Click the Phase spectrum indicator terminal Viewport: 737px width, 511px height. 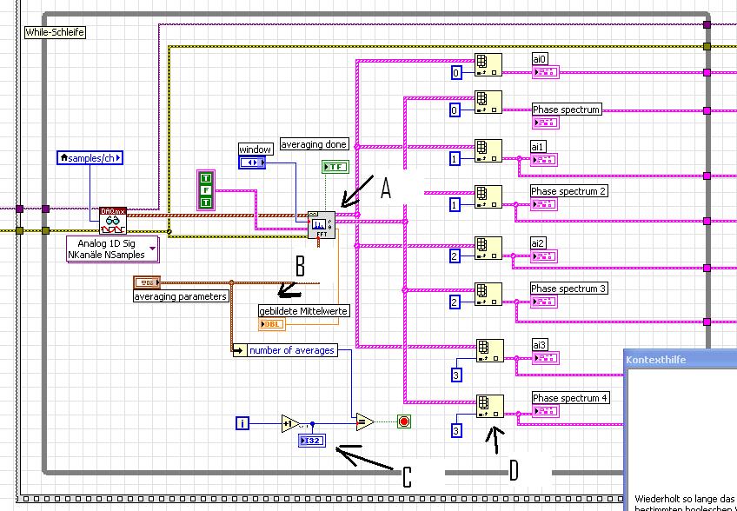tap(545, 123)
